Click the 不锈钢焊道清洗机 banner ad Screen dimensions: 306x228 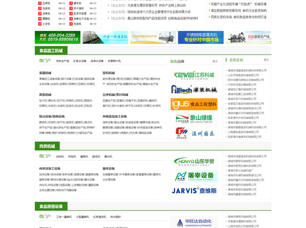point(200,37)
